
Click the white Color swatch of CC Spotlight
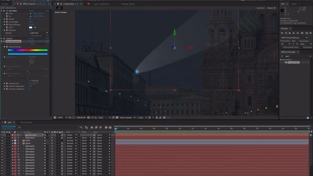tap(30, 27)
